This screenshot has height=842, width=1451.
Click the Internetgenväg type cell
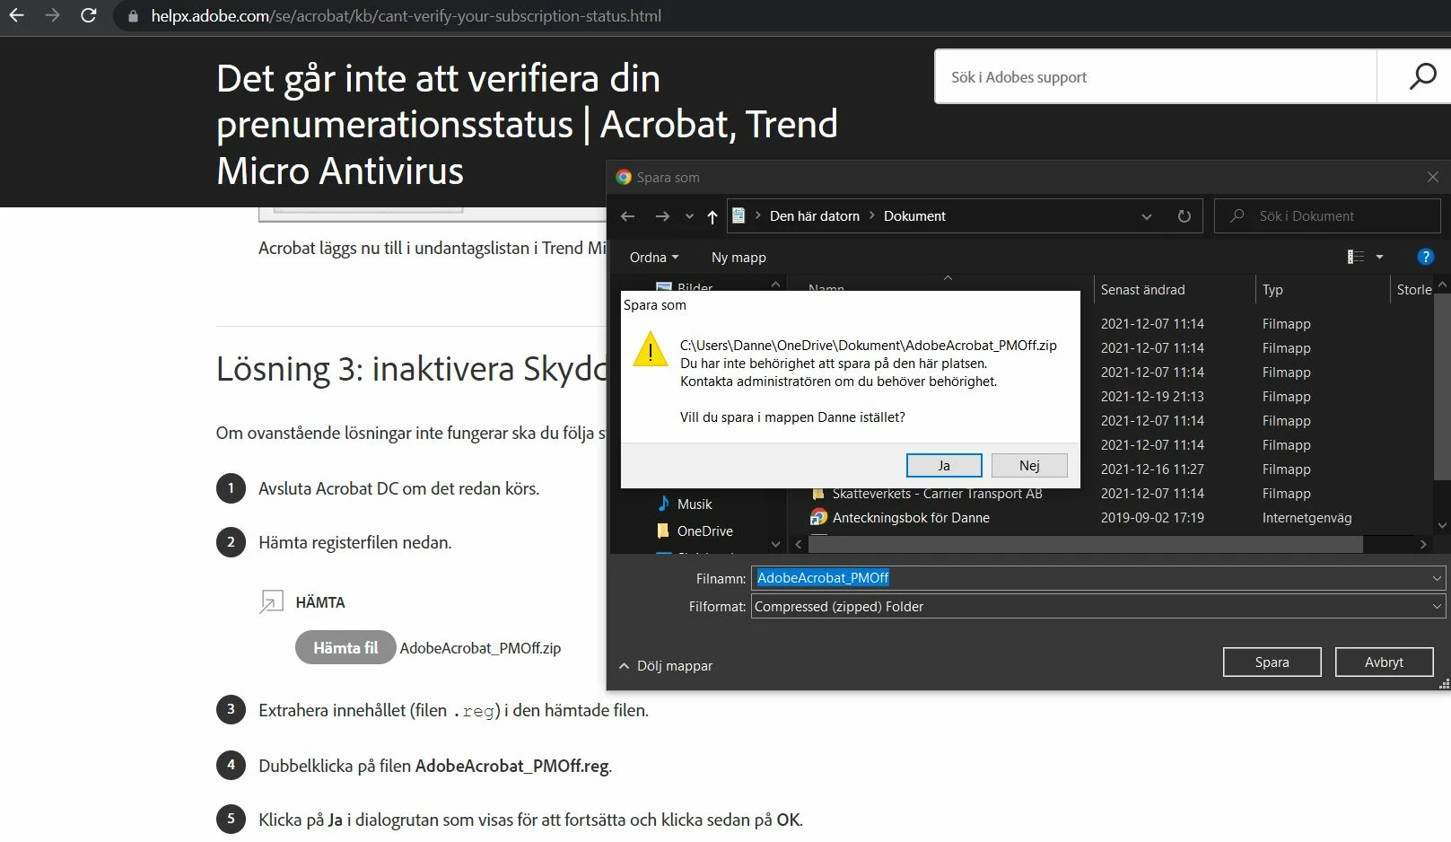(x=1307, y=518)
